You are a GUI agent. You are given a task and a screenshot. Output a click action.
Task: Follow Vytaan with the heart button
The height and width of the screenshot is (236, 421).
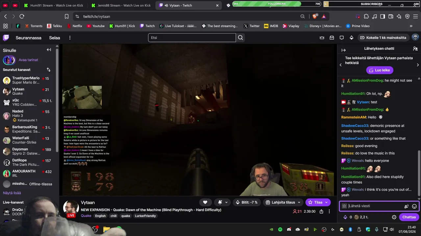coord(205,202)
